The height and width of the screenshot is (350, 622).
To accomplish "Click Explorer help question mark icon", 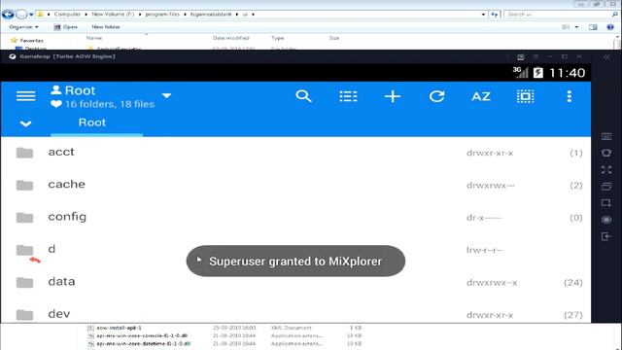I will point(610,27).
